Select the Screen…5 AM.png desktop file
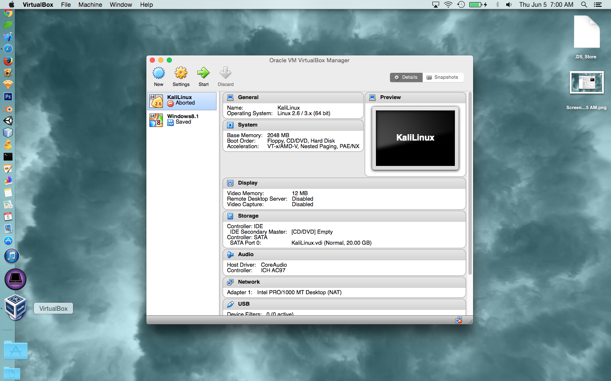 (586, 90)
